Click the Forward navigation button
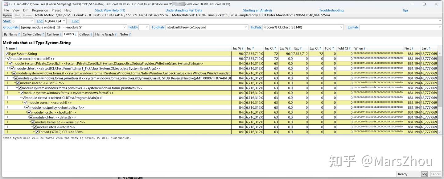Screen dimensions: 444x179 click(x=27, y=15)
